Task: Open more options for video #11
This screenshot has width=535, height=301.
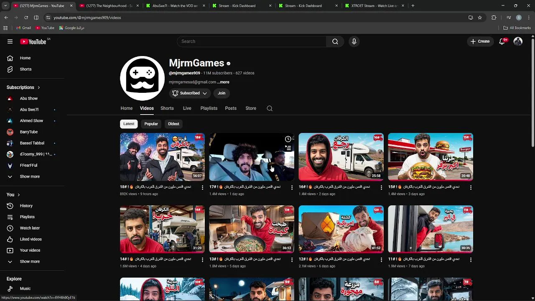Action: point(471,260)
